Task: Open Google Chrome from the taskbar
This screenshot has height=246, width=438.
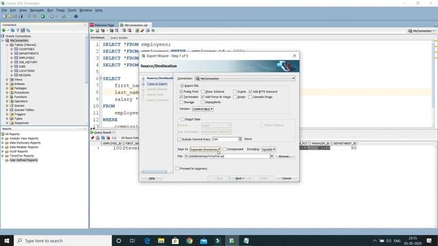Action: [x=190, y=241]
